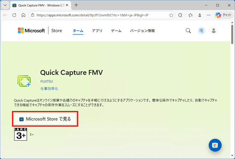
Task: Open the tab list dropdown arrow
Action: click(5, 6)
